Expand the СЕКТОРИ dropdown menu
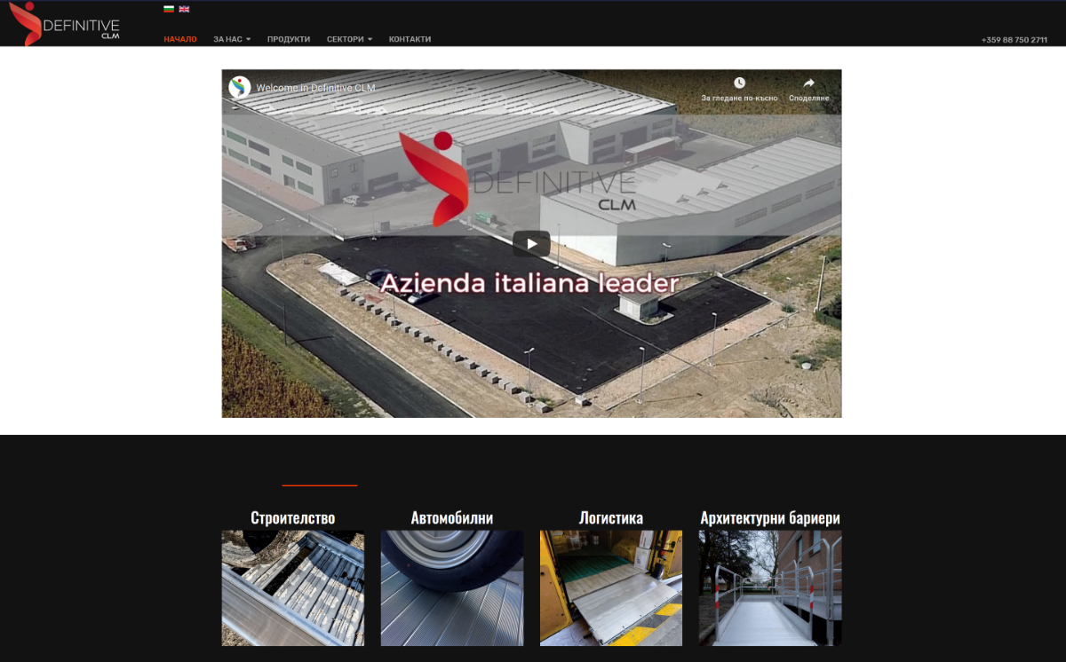This screenshot has height=662, width=1066. pos(349,39)
